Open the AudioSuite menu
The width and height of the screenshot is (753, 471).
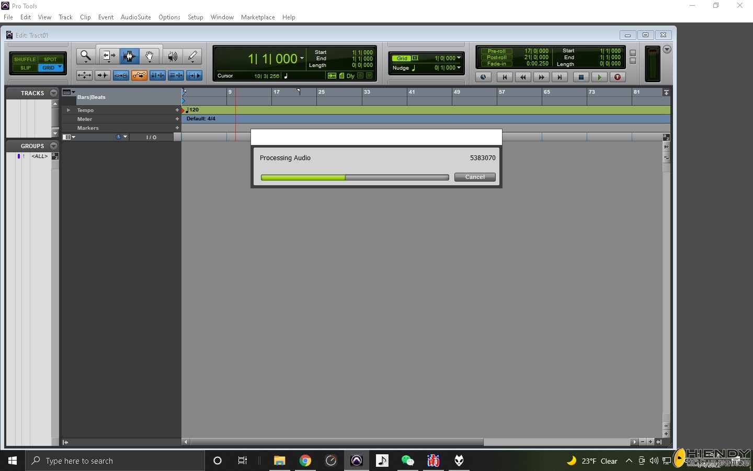point(136,17)
